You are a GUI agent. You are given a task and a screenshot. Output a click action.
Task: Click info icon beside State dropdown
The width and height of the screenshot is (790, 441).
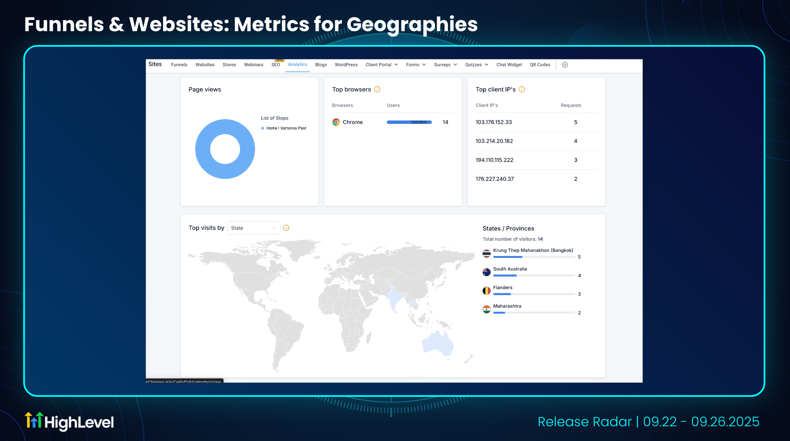tap(286, 228)
